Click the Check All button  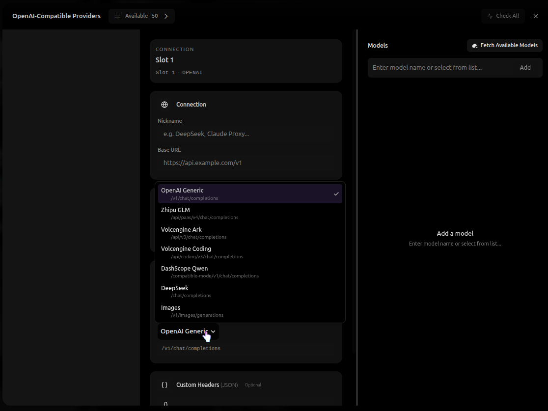(x=503, y=16)
